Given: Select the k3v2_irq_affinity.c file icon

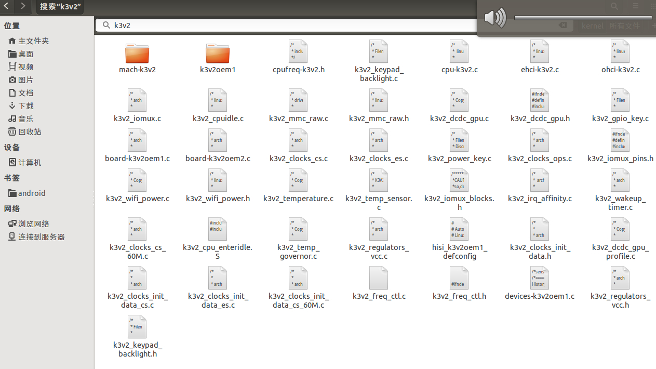Looking at the screenshot, I should (540, 180).
